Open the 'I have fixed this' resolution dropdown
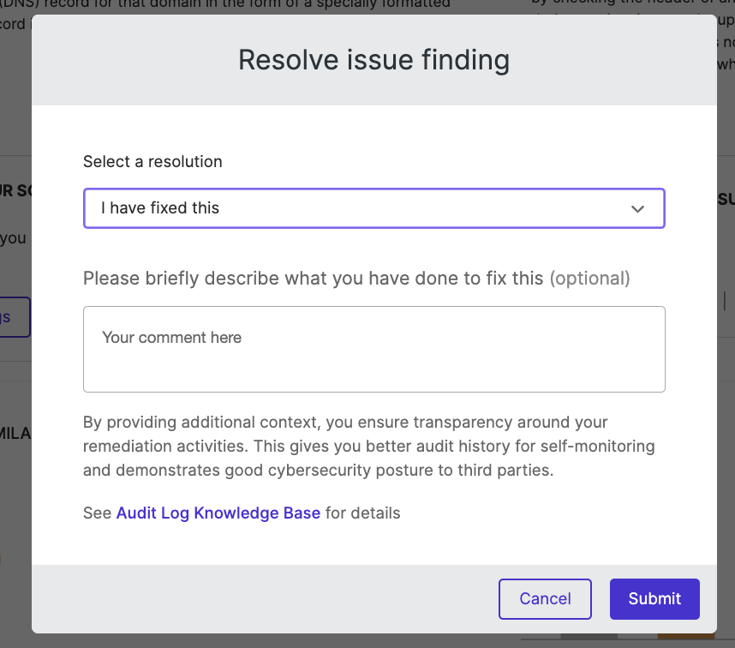This screenshot has height=648, width=735. (374, 208)
